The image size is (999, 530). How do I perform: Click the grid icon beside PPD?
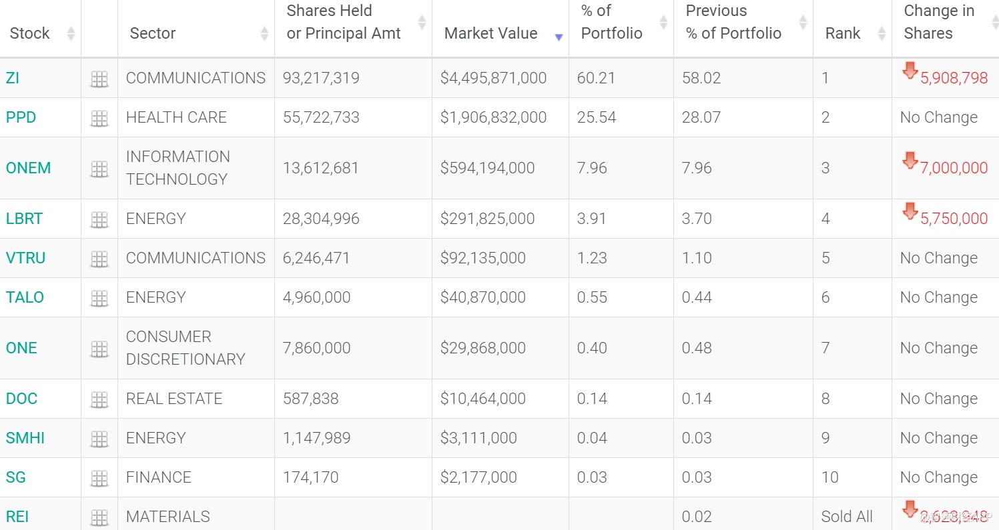pyautogui.click(x=99, y=118)
